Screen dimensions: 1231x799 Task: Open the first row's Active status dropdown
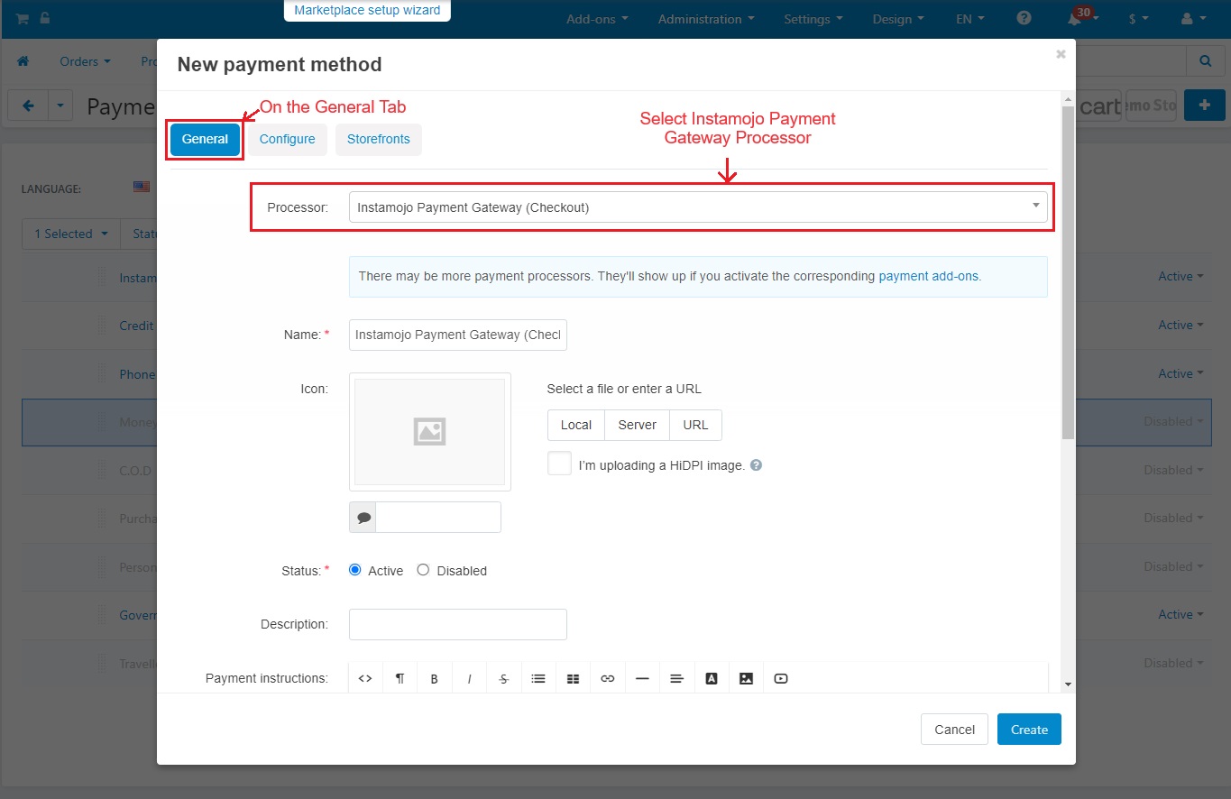[1181, 277]
